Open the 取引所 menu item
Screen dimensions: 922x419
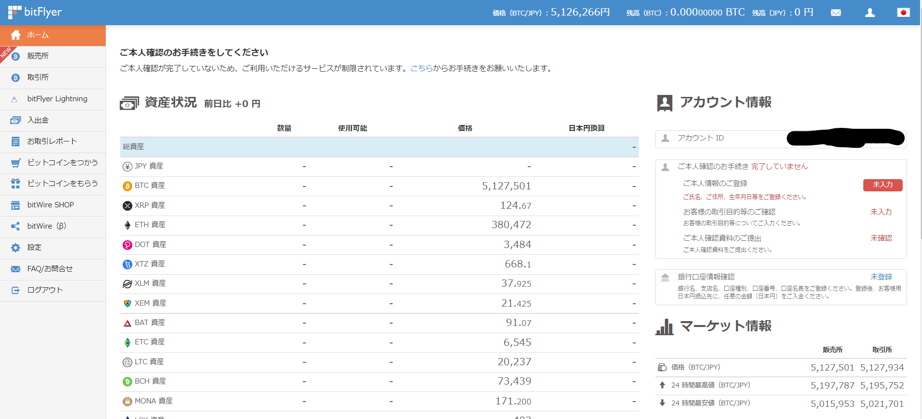(53, 78)
